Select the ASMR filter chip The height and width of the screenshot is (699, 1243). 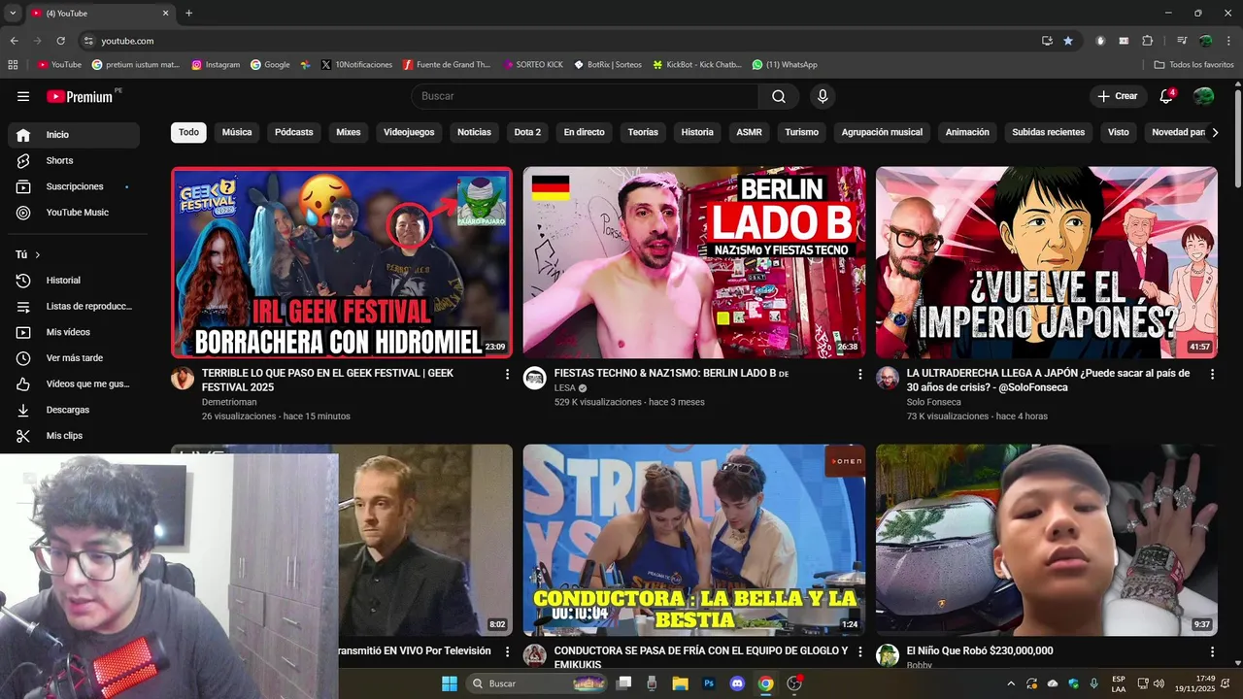(x=750, y=133)
